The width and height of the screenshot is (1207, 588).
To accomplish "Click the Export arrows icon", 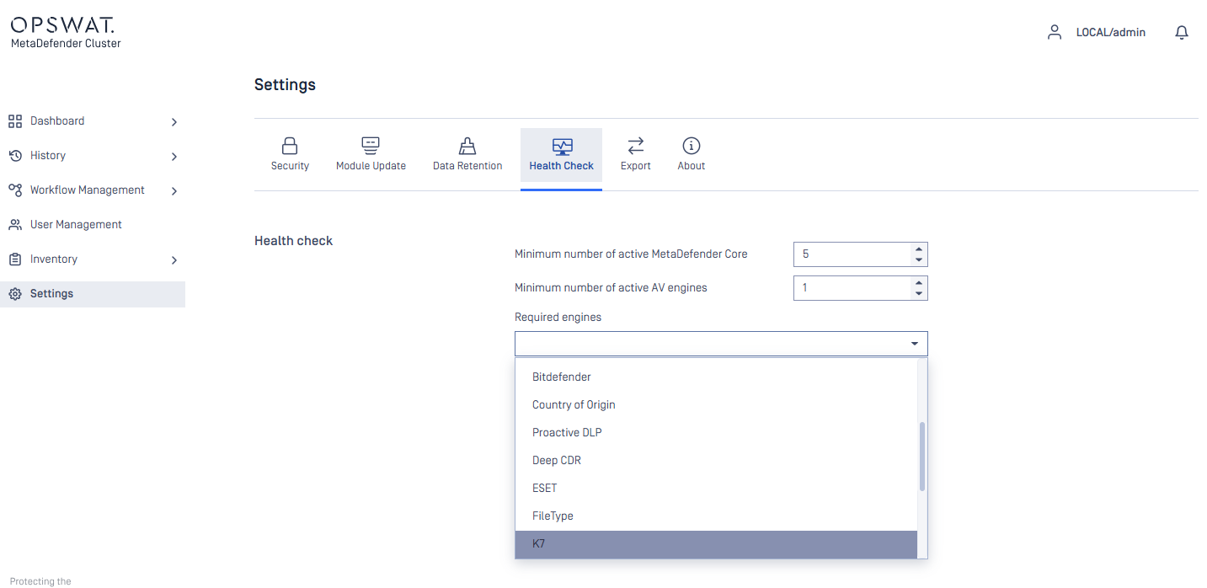I will click(636, 146).
